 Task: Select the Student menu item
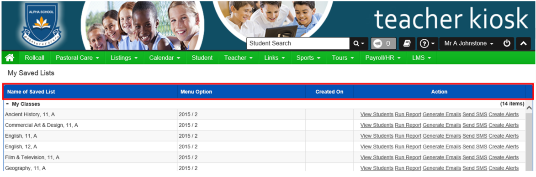[x=202, y=58]
